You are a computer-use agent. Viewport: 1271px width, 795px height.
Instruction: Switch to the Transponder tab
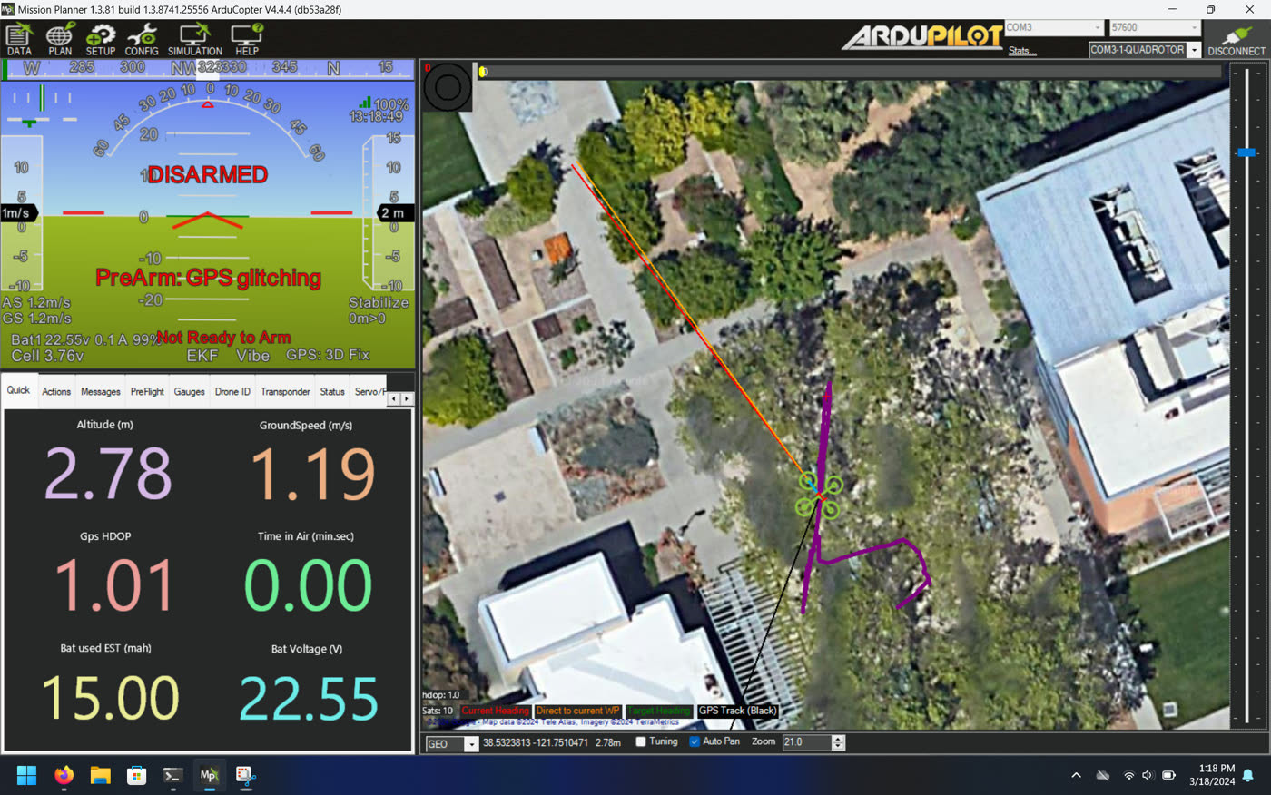pos(285,392)
